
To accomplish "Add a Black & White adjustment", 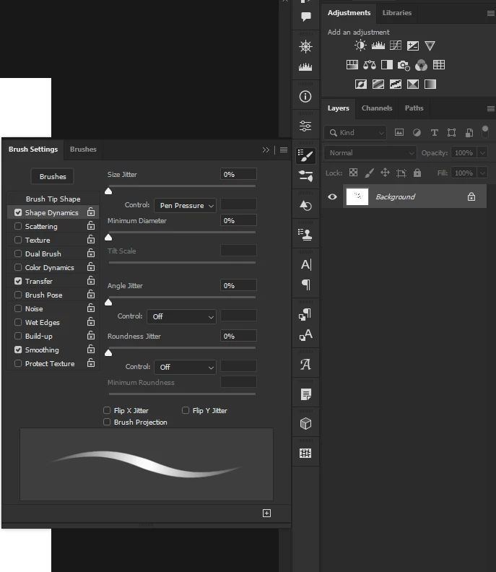I will pos(386,65).
